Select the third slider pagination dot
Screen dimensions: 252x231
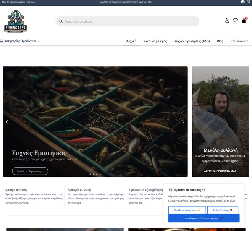97,174
